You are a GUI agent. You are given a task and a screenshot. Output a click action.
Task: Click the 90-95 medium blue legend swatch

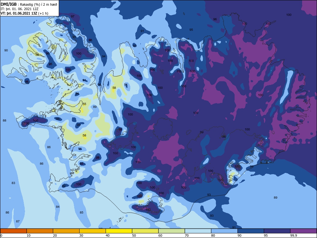(x=251, y=231)
